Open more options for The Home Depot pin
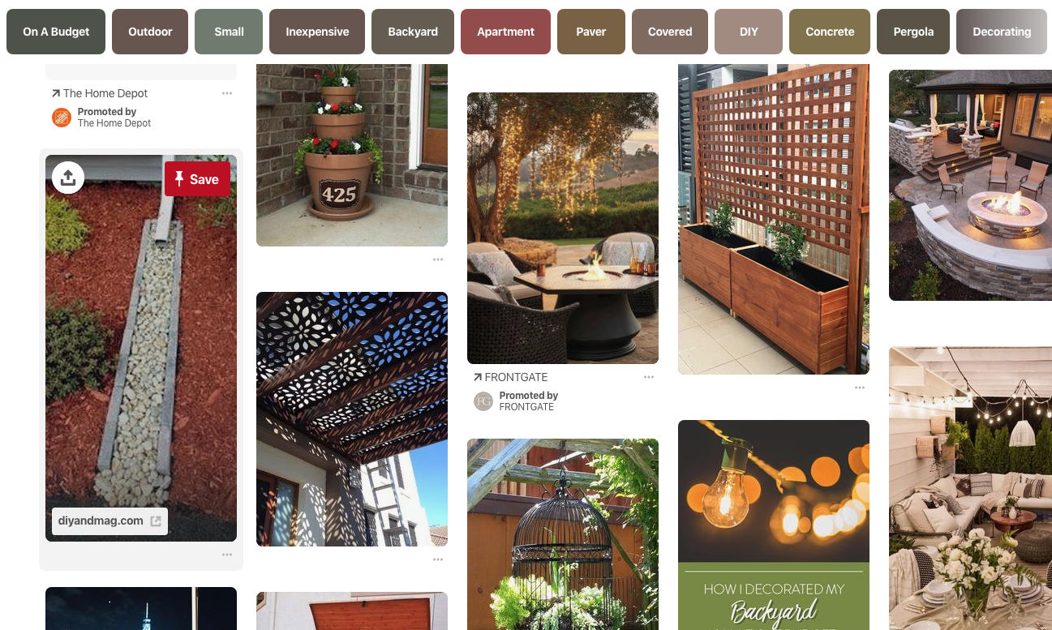This screenshot has height=630, width=1052. pyautogui.click(x=227, y=93)
